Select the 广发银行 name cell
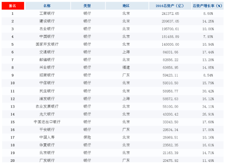Viewport: 228px width, 166px height. 47,160
